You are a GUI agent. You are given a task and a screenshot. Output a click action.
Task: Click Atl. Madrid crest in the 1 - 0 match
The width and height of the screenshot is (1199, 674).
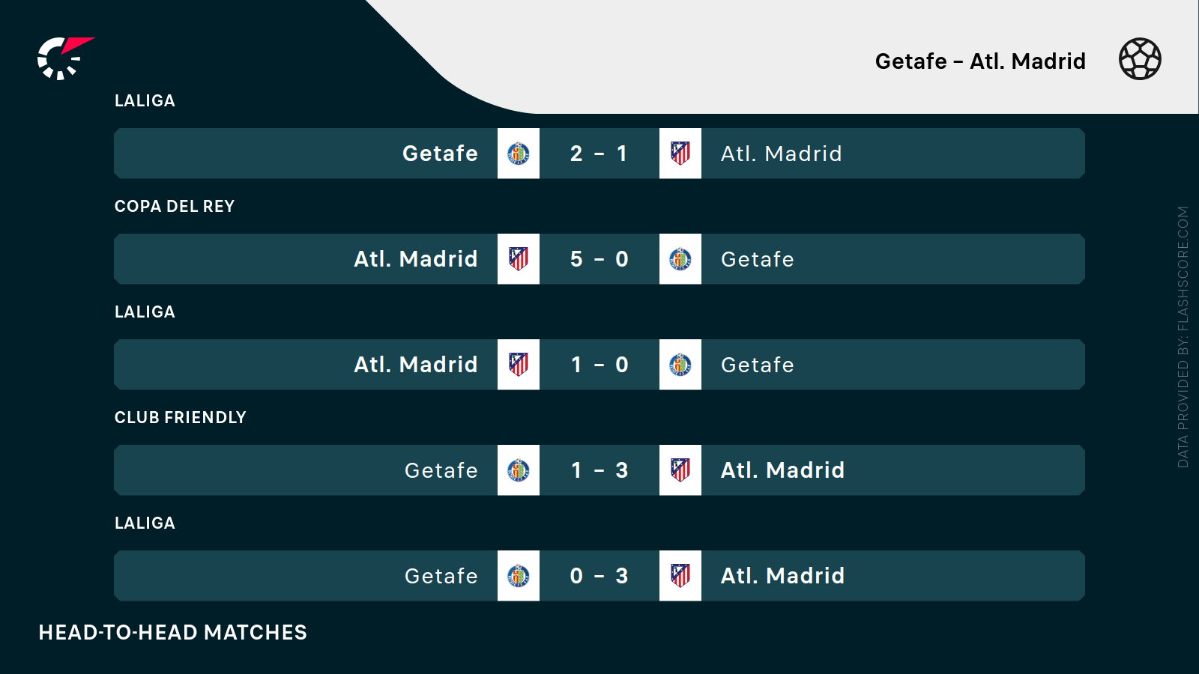[519, 365]
